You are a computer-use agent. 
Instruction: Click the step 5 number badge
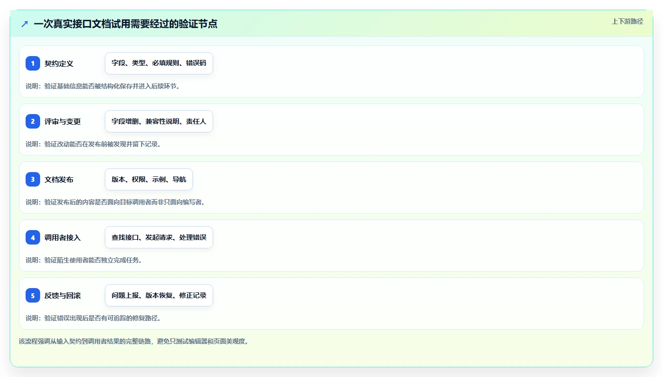click(x=33, y=295)
